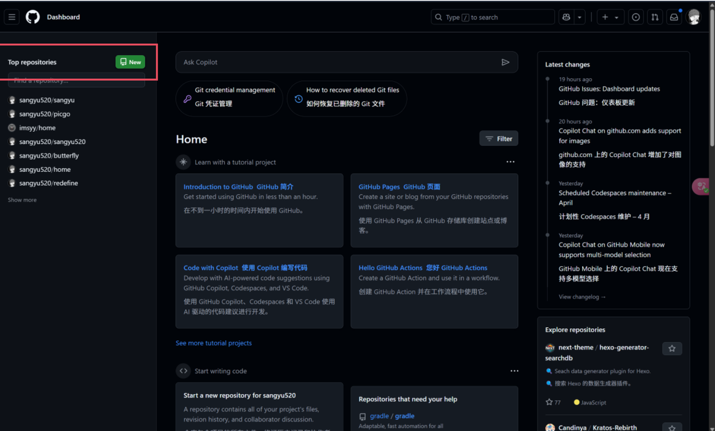Screen dimensions: 715x431
Task: Select How to recover deleted Git files suggestion
Action: pos(347,98)
